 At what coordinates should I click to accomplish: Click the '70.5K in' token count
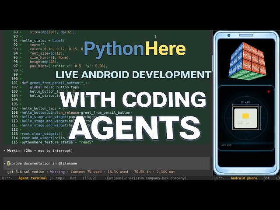(x=142, y=172)
